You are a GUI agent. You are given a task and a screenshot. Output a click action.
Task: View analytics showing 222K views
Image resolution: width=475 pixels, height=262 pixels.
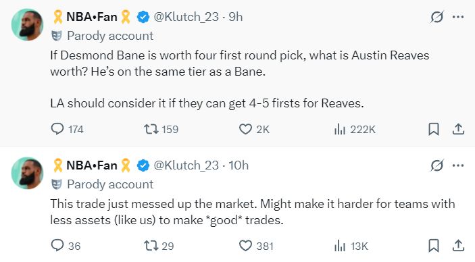point(355,130)
